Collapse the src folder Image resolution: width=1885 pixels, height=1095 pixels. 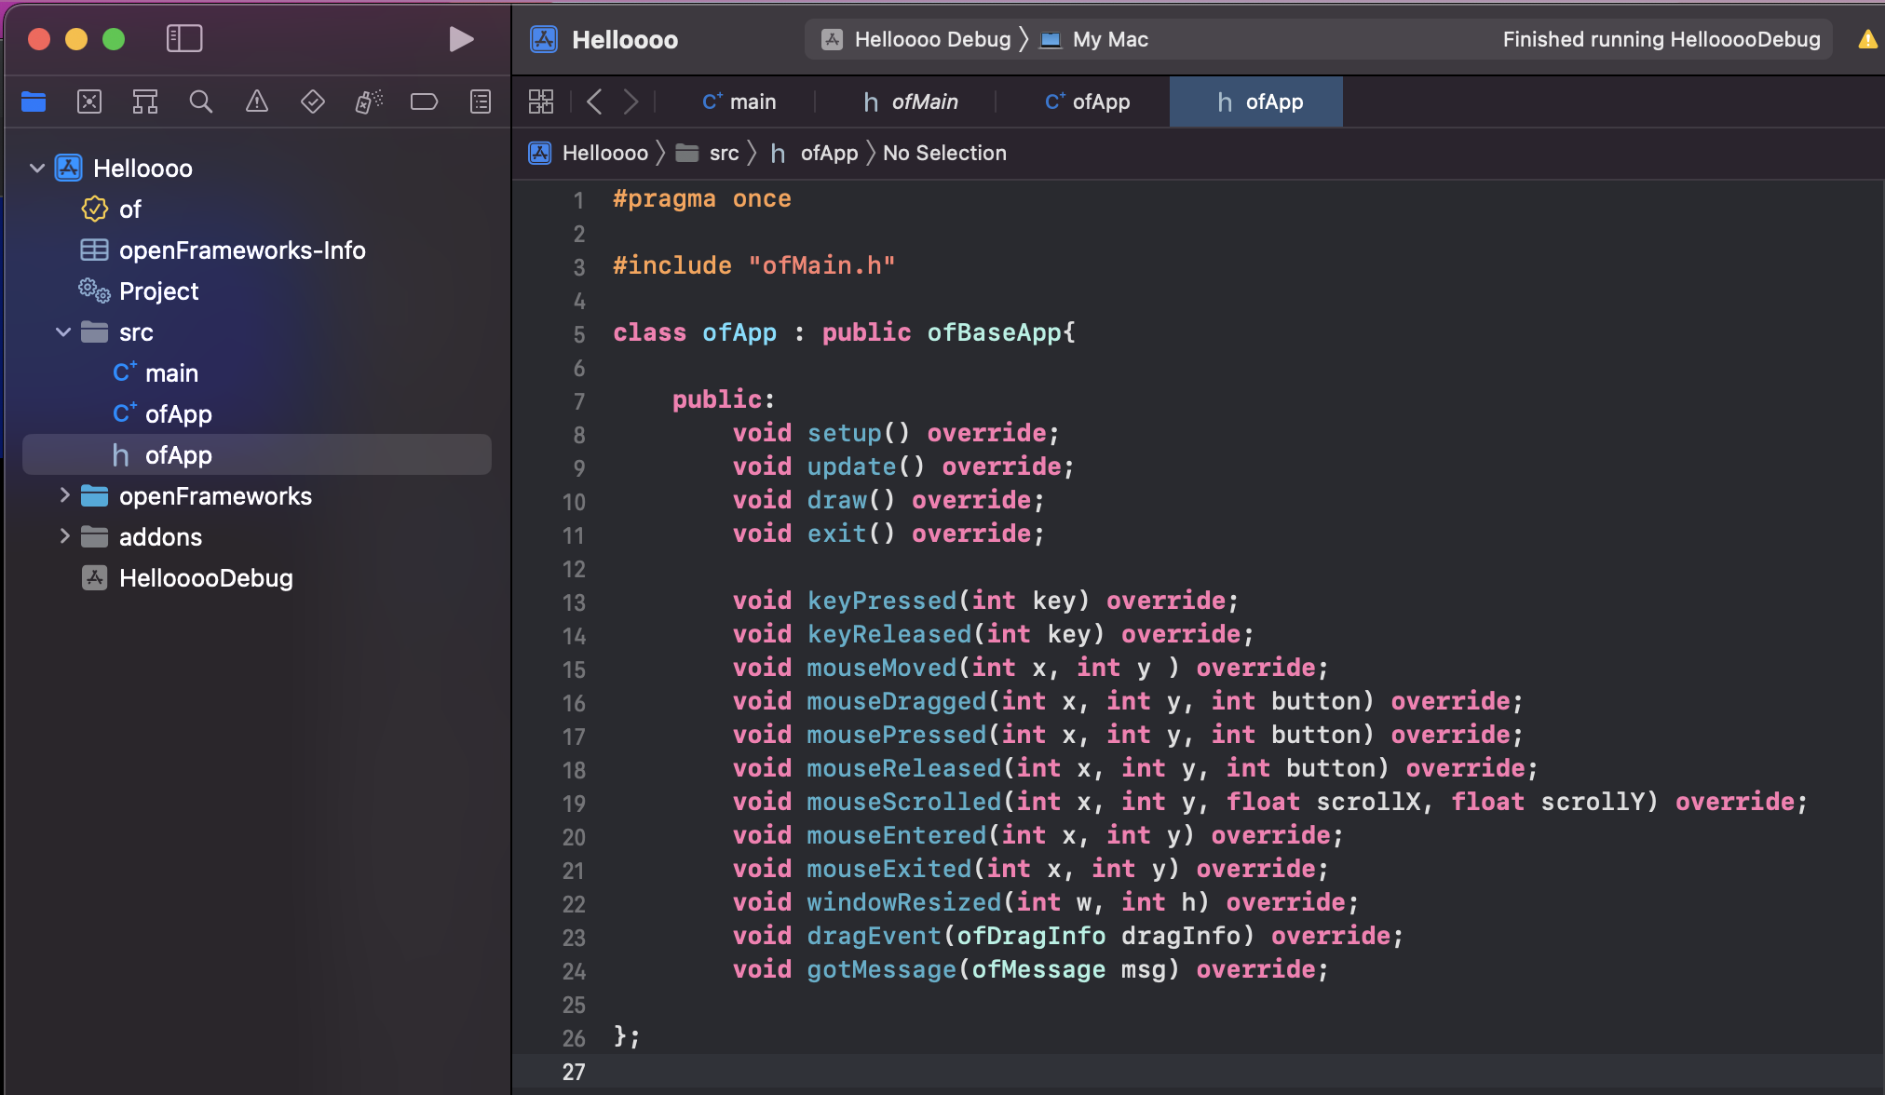click(x=63, y=332)
